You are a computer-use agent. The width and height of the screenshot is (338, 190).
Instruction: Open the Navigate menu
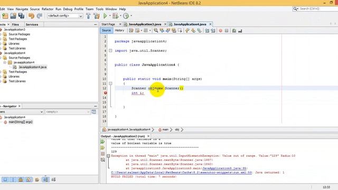tap(22, 9)
